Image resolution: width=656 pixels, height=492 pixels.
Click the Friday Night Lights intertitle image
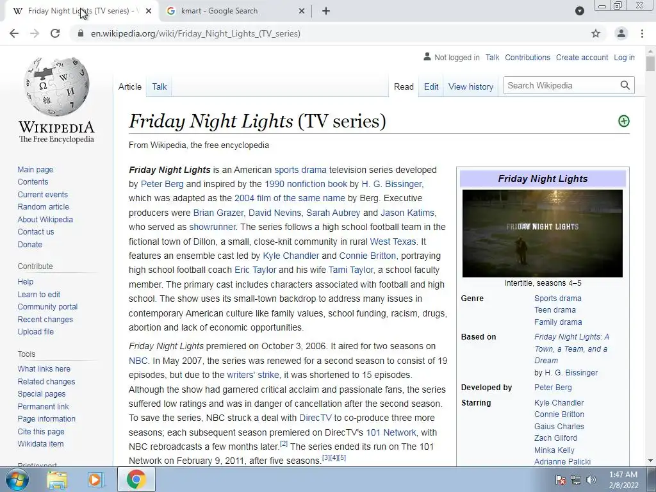pyautogui.click(x=542, y=233)
